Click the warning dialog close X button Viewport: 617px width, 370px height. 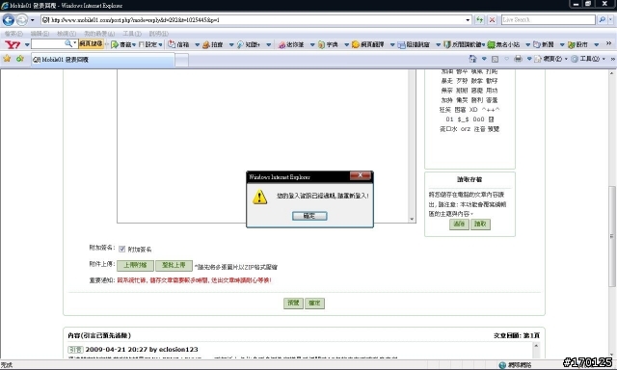coord(360,175)
